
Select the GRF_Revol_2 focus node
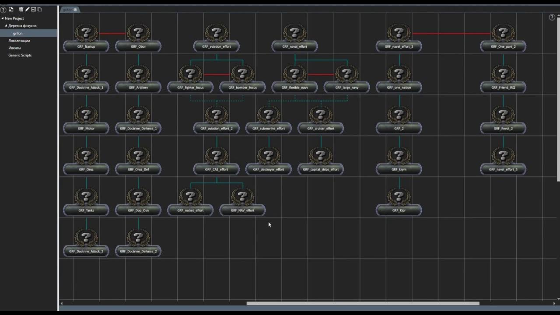tap(503, 120)
